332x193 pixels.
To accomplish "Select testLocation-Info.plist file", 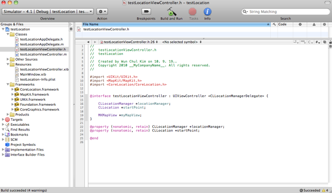I will tap(38, 79).
